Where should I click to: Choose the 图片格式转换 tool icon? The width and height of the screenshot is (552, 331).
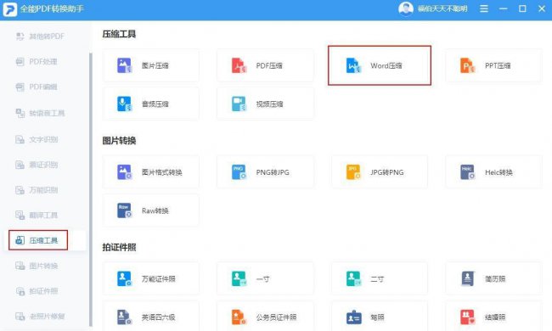click(x=124, y=172)
